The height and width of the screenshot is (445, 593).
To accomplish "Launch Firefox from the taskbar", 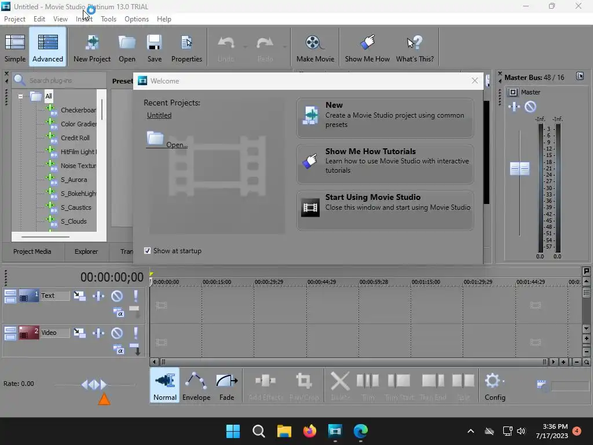I will coord(310,431).
